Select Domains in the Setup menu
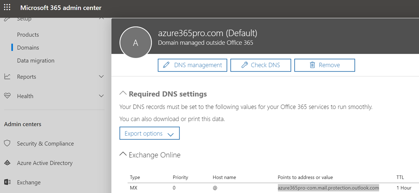This screenshot has width=419, height=193. coord(28,47)
